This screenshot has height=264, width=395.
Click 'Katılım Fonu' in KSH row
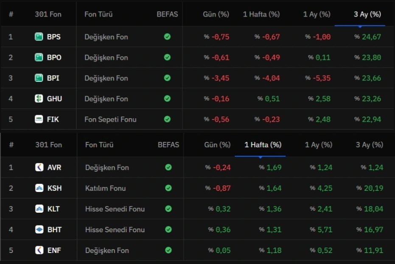(x=105, y=188)
